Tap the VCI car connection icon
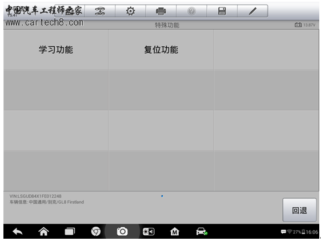Viewport: 321px width, 241px height. [x=202, y=232]
